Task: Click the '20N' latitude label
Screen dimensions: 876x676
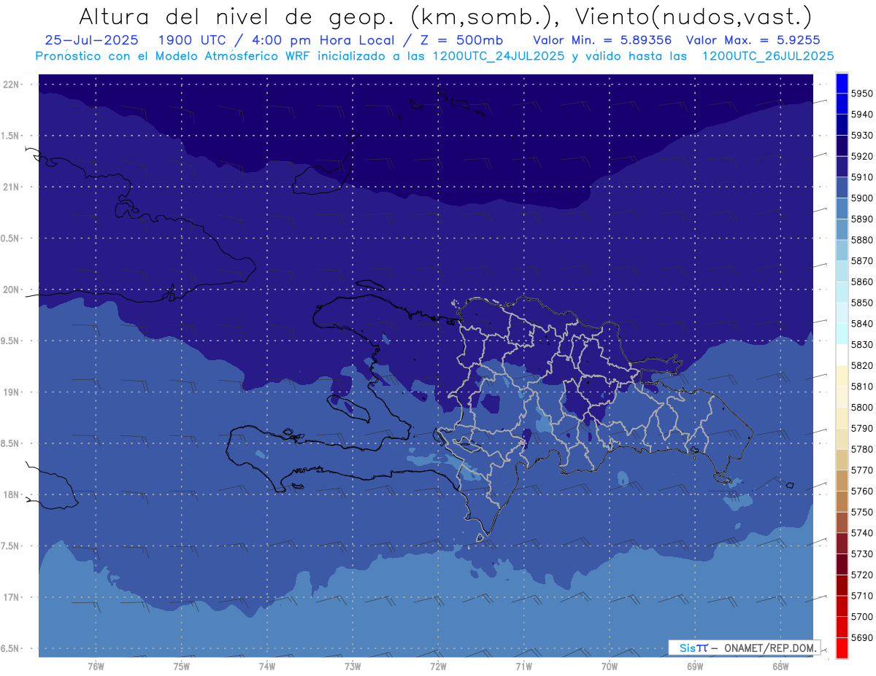Action: pos(12,290)
